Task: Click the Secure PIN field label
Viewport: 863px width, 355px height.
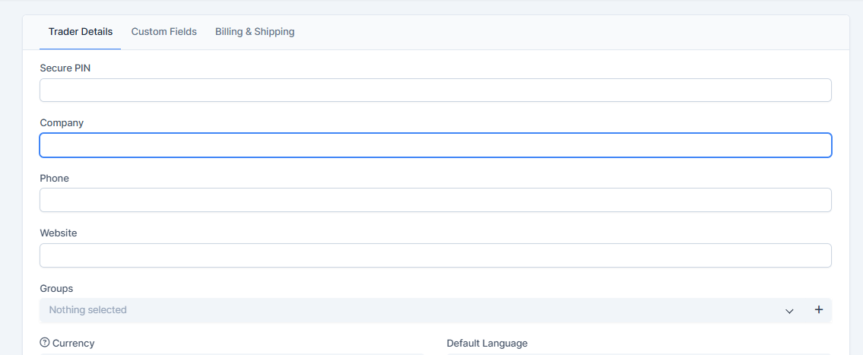Action: [65, 68]
